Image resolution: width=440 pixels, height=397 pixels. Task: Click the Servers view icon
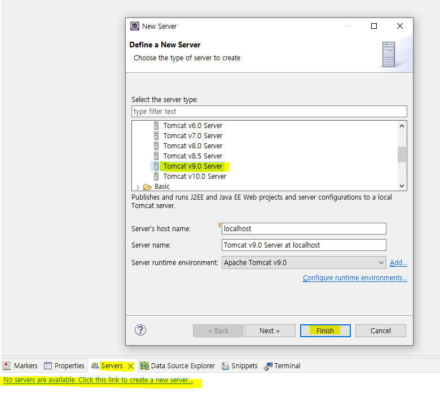point(95,365)
